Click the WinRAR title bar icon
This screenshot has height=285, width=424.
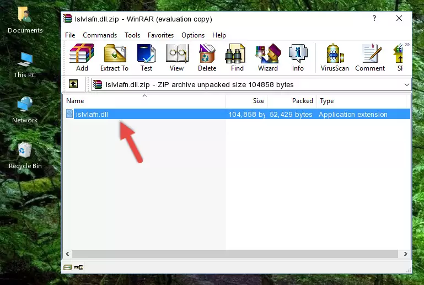[x=67, y=18]
